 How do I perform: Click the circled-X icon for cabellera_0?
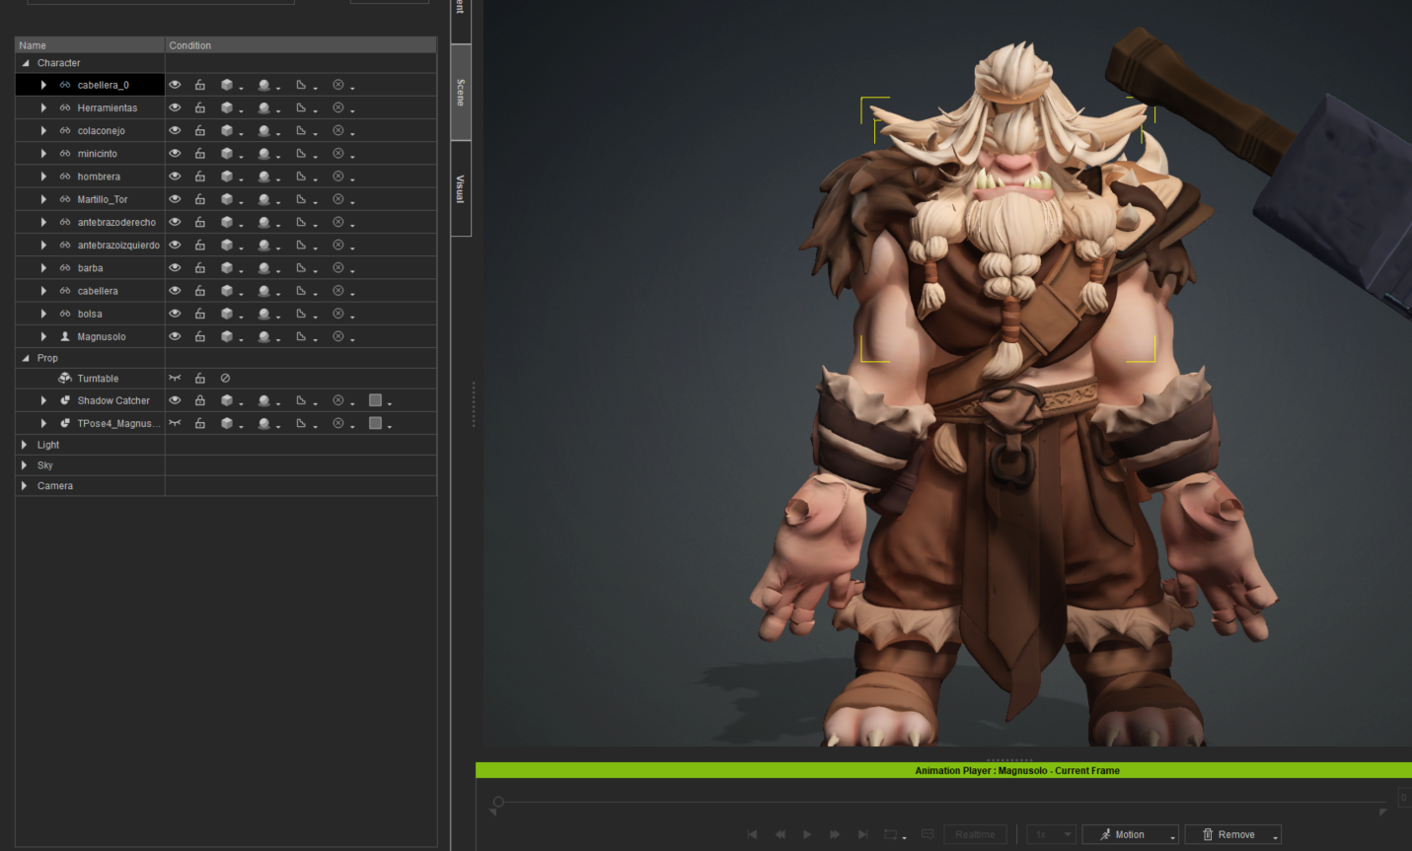point(338,85)
